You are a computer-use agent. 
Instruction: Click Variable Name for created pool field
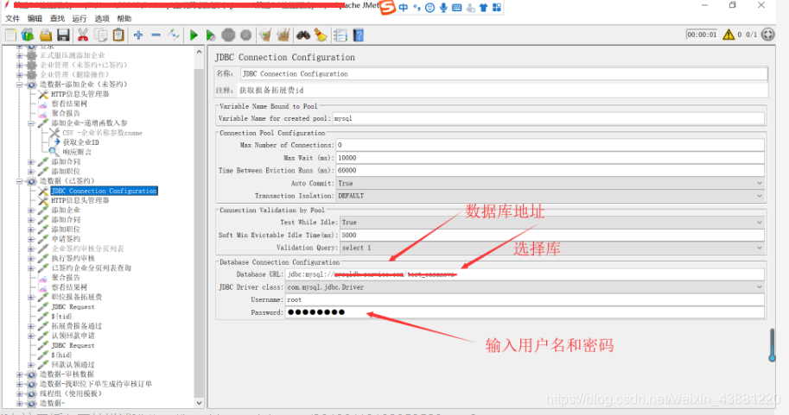click(549, 118)
